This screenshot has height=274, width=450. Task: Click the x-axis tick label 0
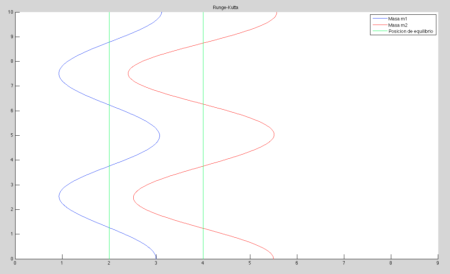[x=15, y=263]
